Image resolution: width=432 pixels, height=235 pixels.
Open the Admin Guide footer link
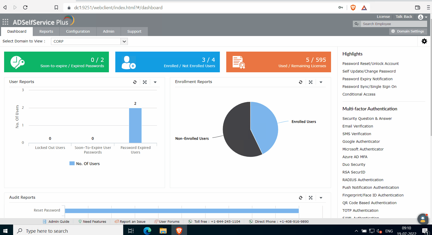click(x=56, y=221)
